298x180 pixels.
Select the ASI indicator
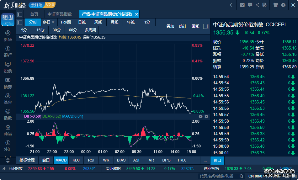(x=136, y=160)
